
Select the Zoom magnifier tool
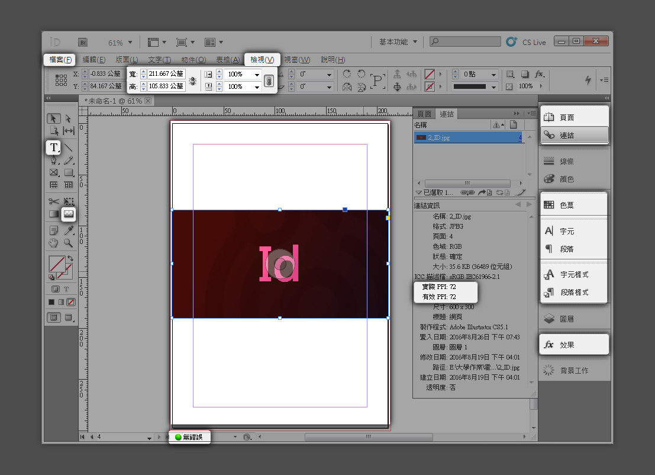(69, 243)
